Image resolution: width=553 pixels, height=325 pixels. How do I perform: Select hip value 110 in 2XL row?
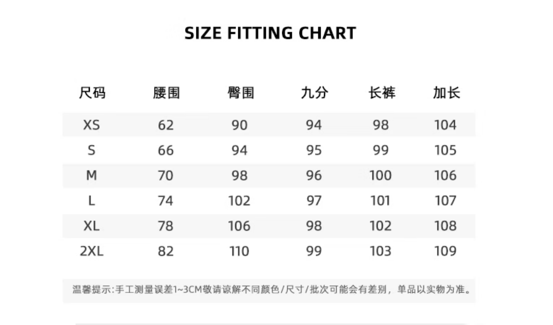239,251
